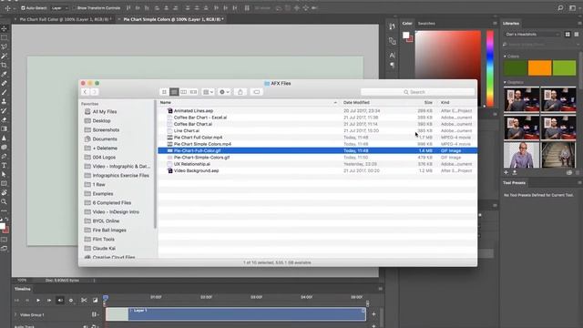Switch Finder to icon view
Screen dimensions: 583x328
point(164,92)
